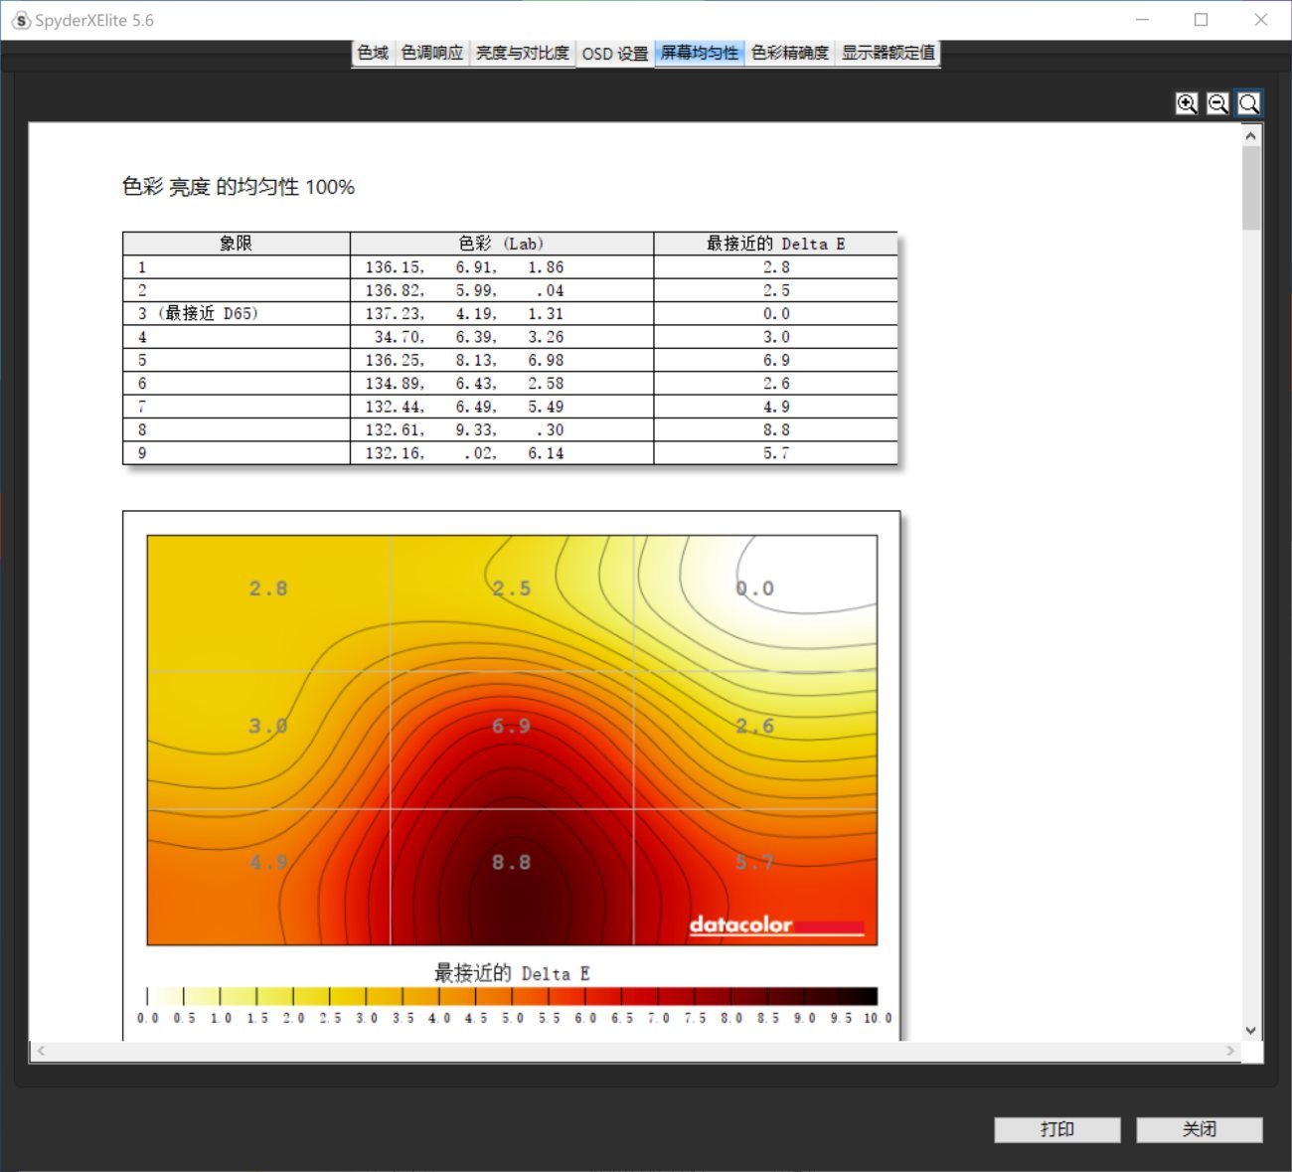Select Lab value 132.61, 9.33, .30
Viewport: 1292px width, 1172px height.
point(464,429)
